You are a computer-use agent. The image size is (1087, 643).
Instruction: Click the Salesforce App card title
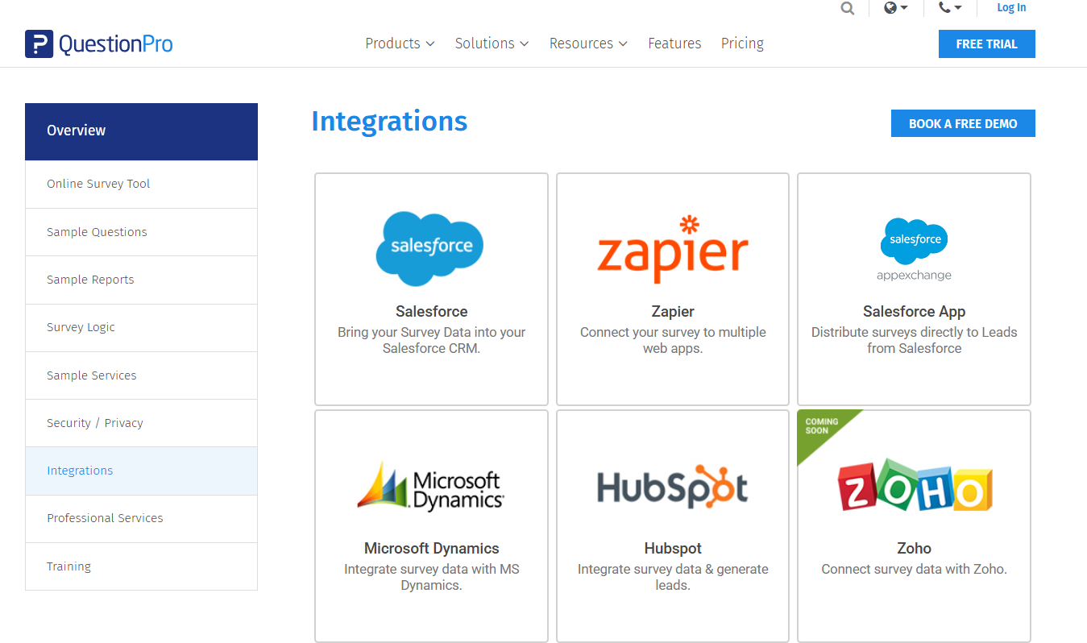[x=914, y=311]
